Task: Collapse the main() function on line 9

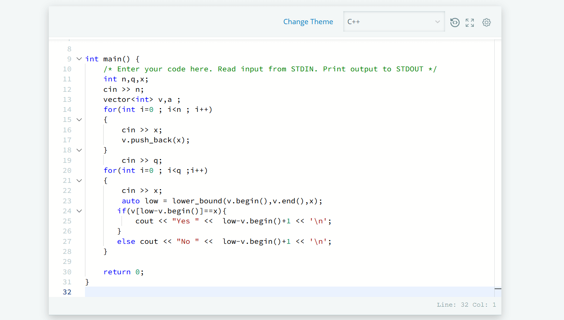Action: pyautogui.click(x=79, y=59)
